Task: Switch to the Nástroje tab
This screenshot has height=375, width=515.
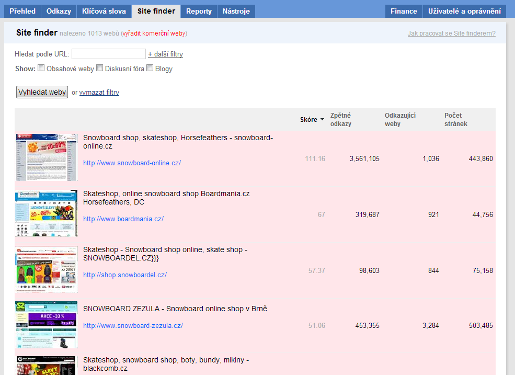Action: (x=236, y=11)
